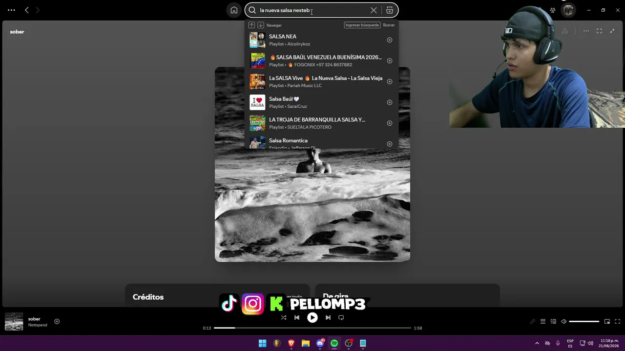Open Notepad from taskbar
The height and width of the screenshot is (351, 625).
click(x=363, y=343)
